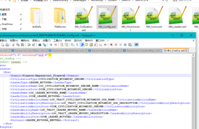
Task: Open the Platforms folder in Explorer
Action: (60, 18)
